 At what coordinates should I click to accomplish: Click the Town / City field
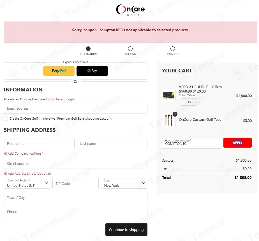coord(76,197)
